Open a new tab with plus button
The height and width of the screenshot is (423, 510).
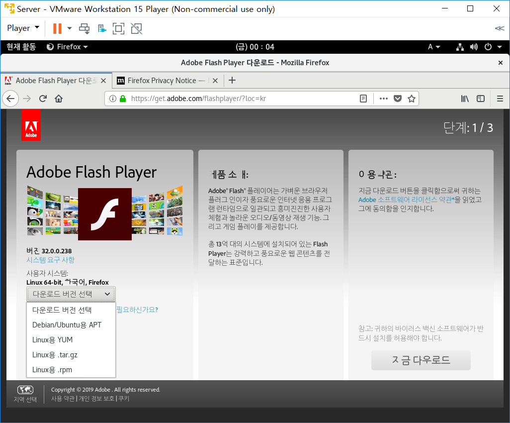232,80
